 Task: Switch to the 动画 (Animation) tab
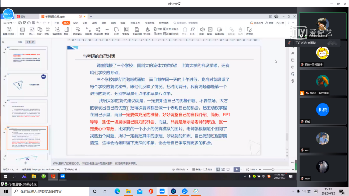pyautogui.click(x=94, y=23)
